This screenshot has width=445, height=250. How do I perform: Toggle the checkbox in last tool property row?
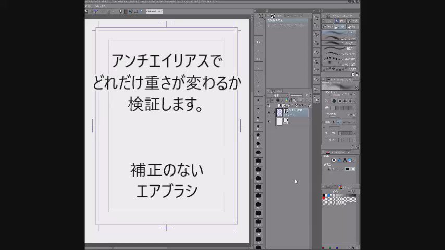[326, 140]
